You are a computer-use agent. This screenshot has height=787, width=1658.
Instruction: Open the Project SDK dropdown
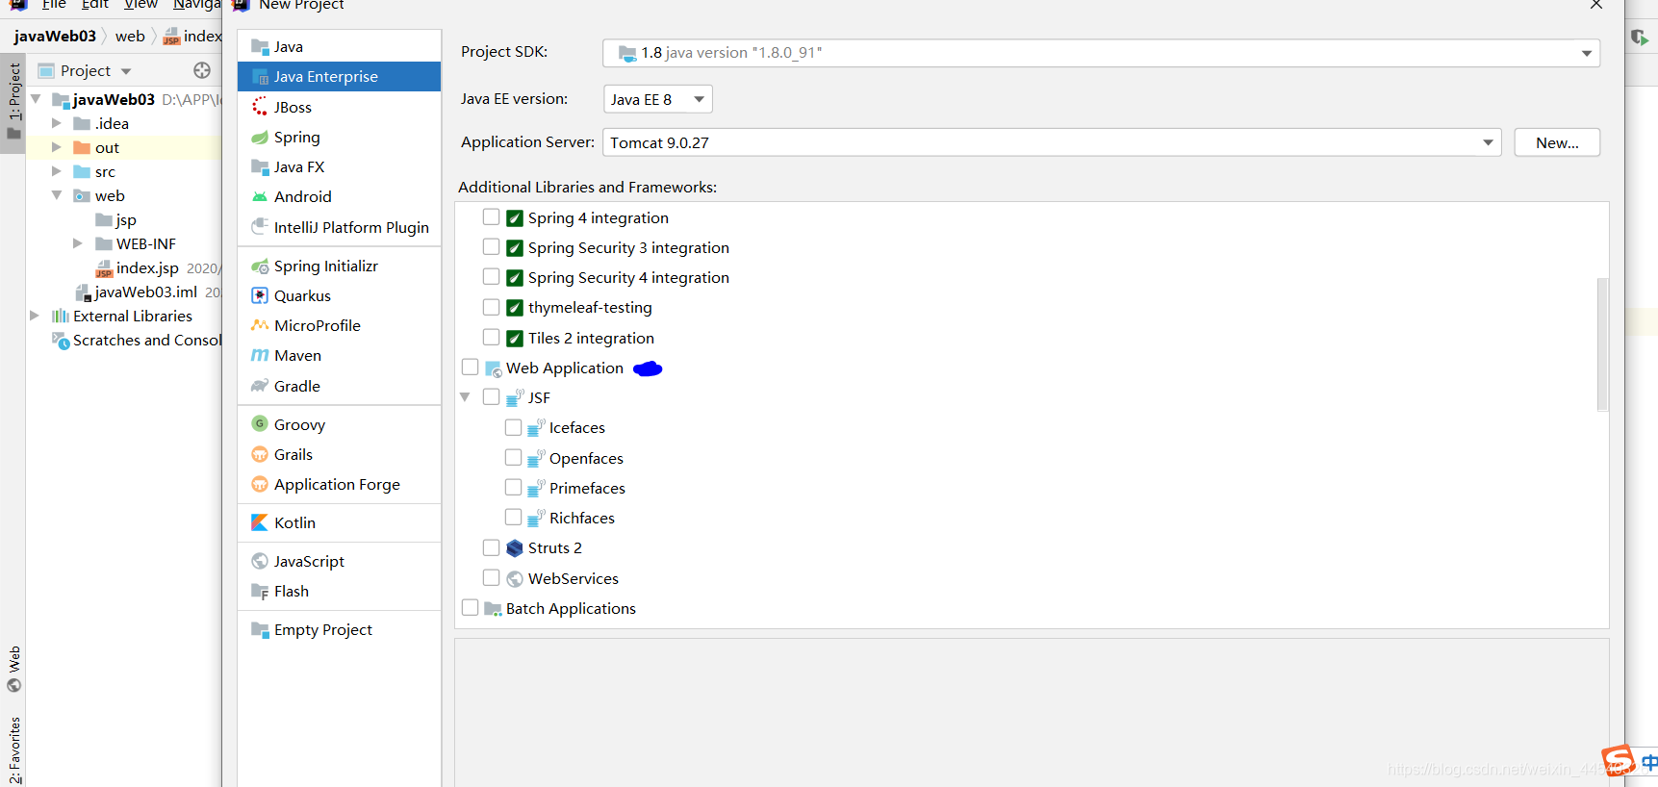coord(1101,53)
